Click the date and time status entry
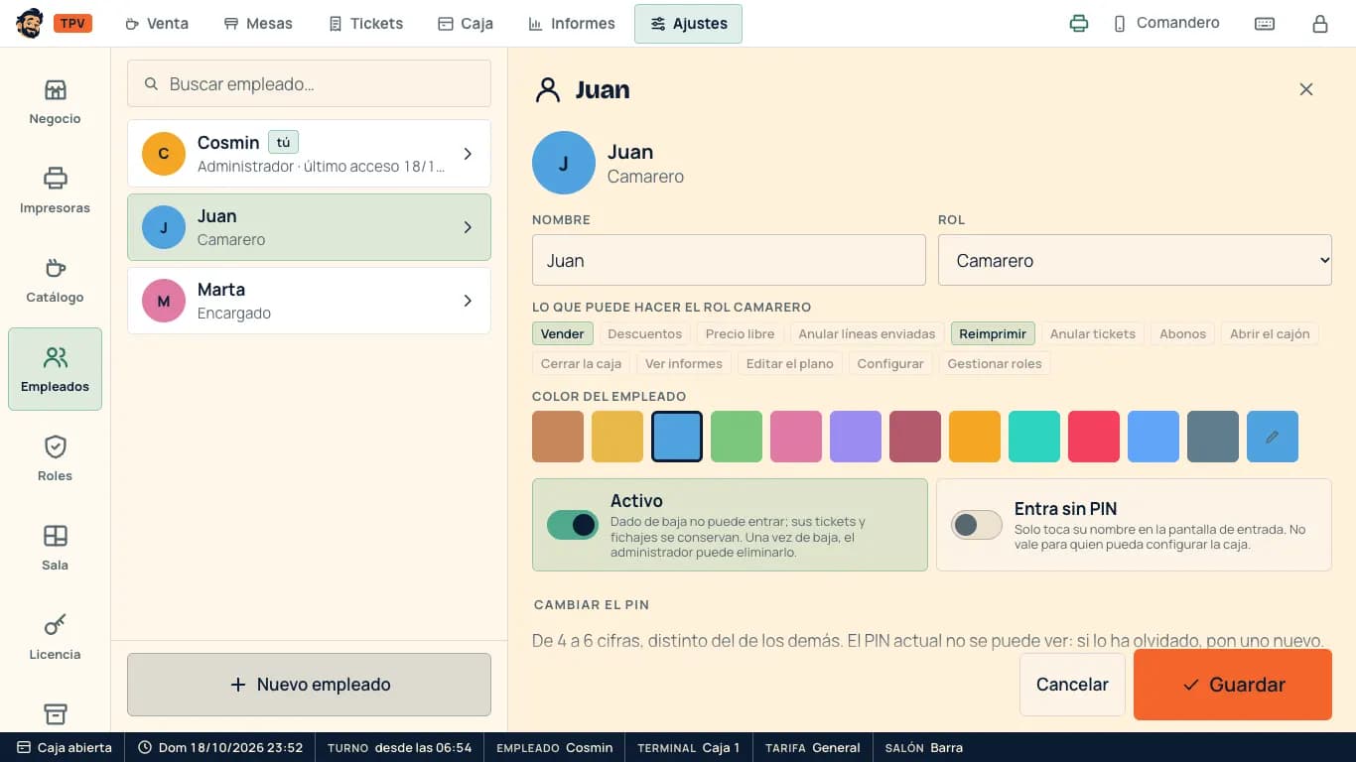Image resolution: width=1356 pixels, height=762 pixels. 219,747
